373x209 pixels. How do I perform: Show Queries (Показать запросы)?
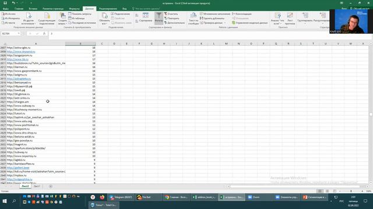[x=80, y=14]
